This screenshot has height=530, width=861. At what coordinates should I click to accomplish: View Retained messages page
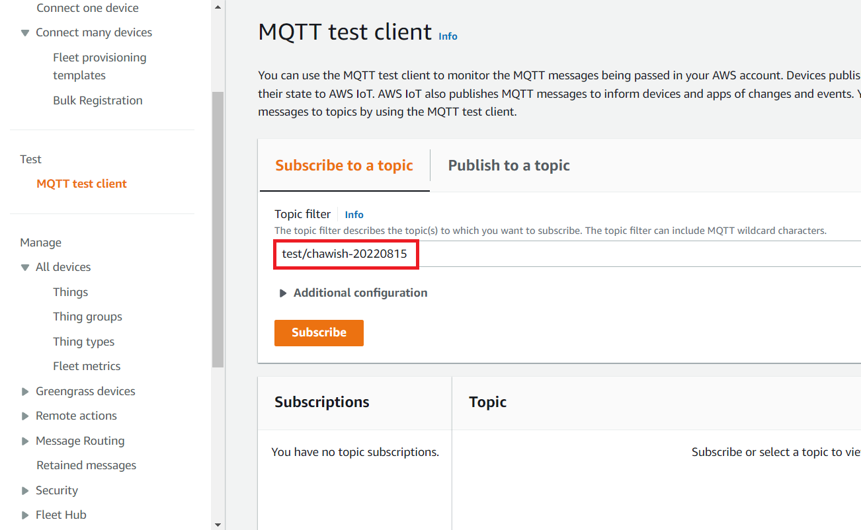tap(86, 465)
